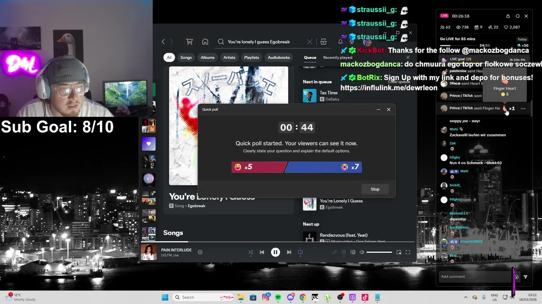Select the blue x7 poll option bar
542x304 pixels.
[x=324, y=167]
